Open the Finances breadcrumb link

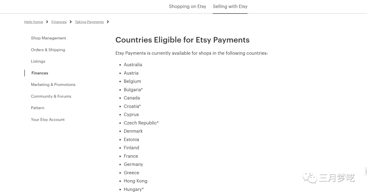(x=59, y=22)
